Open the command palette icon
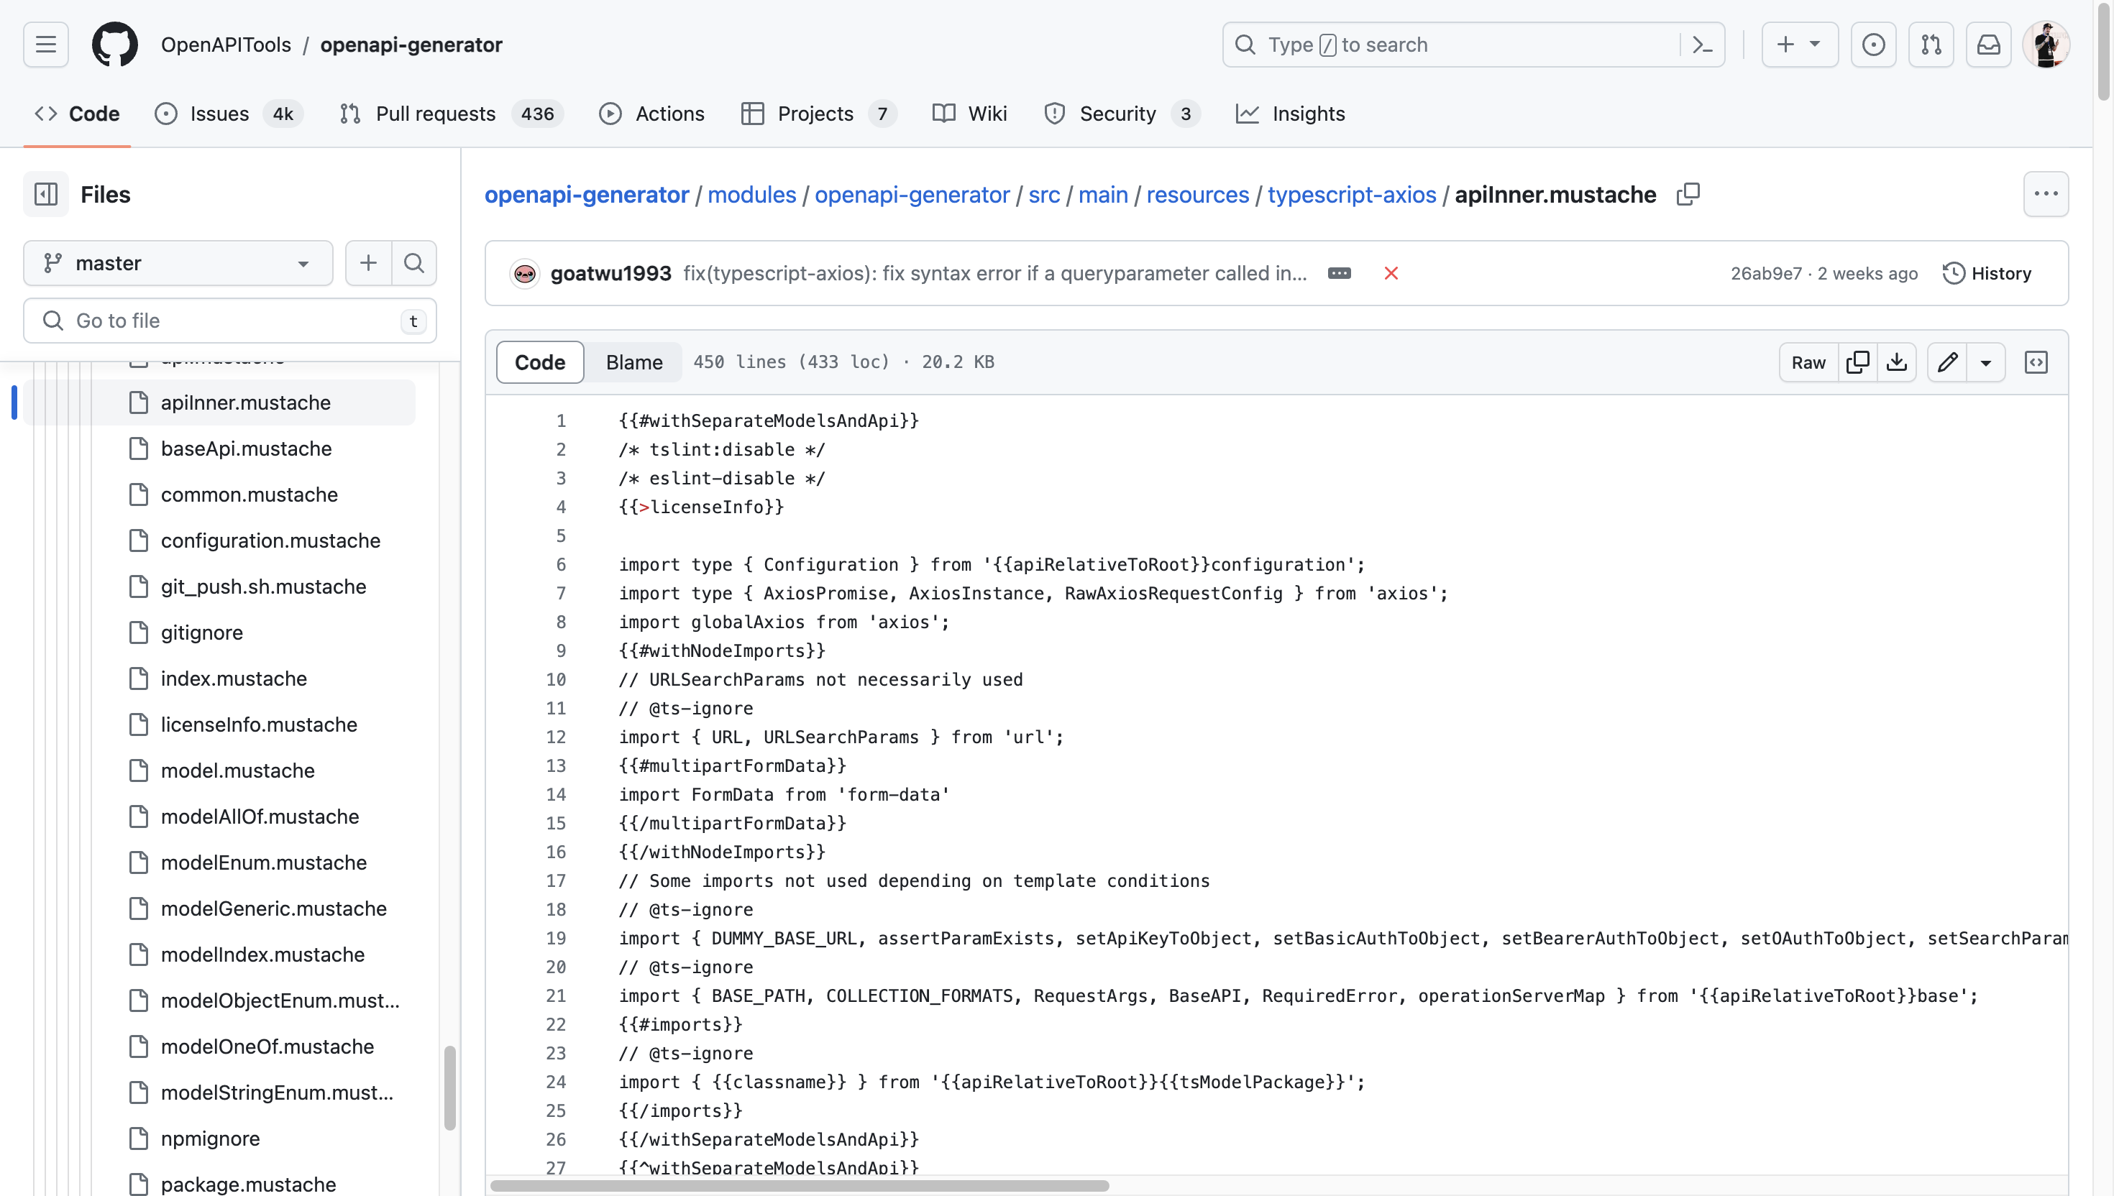 tap(1703, 45)
